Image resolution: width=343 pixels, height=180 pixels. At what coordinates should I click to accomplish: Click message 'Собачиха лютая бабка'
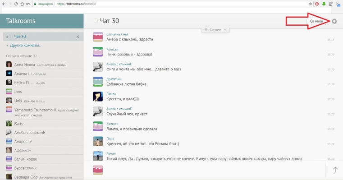126,84
